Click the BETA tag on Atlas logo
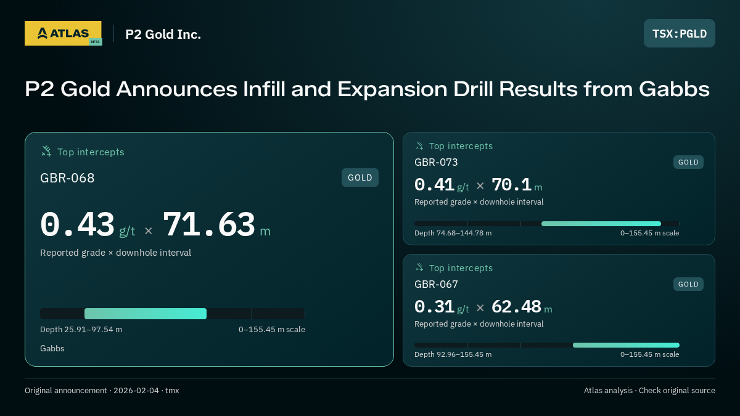Screen dimensions: 740x416 [x=95, y=42]
